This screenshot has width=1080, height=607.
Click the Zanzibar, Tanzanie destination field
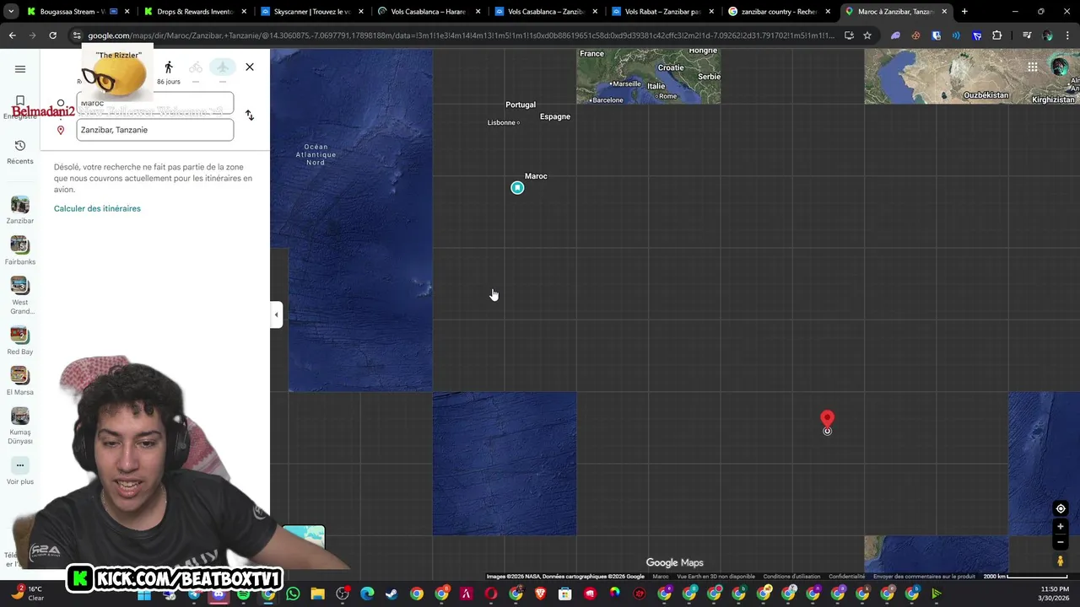pos(154,130)
